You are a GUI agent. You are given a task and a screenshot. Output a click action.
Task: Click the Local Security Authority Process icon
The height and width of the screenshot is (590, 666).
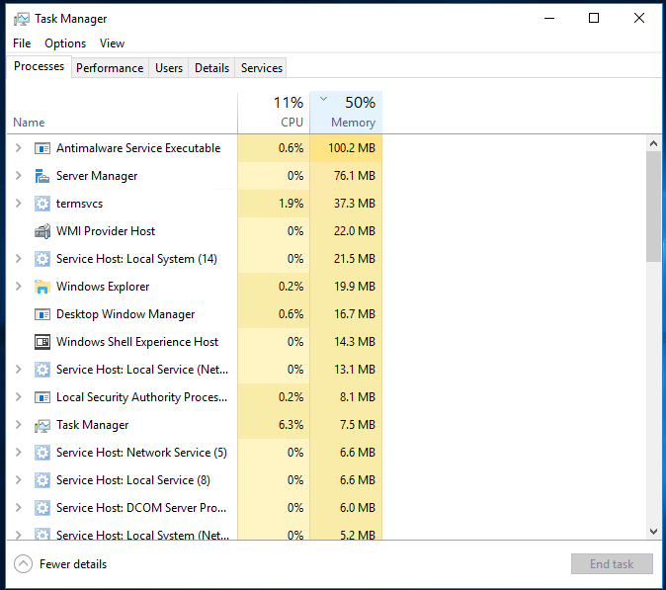42,397
